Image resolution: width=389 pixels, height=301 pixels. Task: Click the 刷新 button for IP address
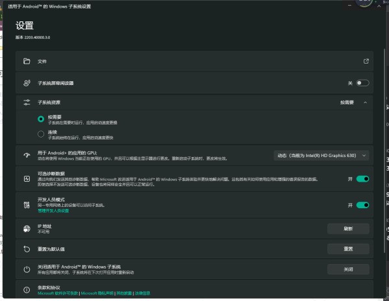tap(348, 228)
